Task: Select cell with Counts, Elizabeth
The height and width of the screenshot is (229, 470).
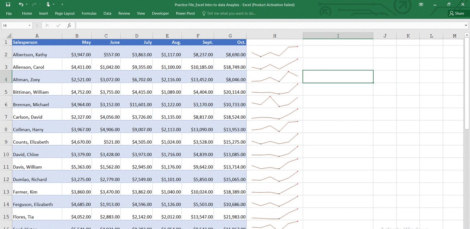Action: (37, 139)
